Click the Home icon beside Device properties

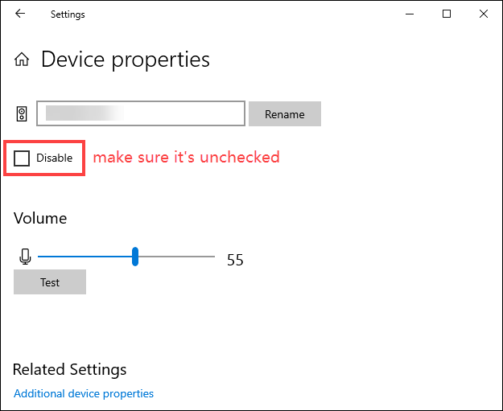click(x=23, y=60)
